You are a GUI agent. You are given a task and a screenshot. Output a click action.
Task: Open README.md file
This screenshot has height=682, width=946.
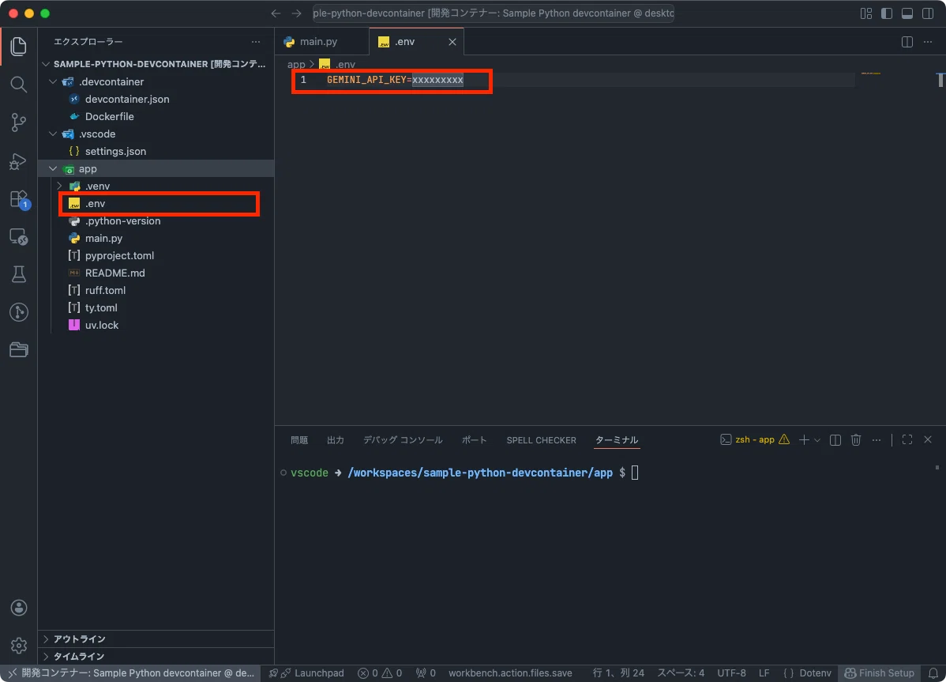[x=114, y=273]
